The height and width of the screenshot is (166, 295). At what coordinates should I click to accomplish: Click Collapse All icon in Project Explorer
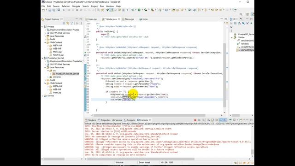pos(64,23)
